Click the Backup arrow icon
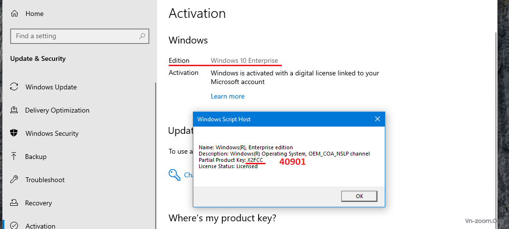 pos(14,157)
